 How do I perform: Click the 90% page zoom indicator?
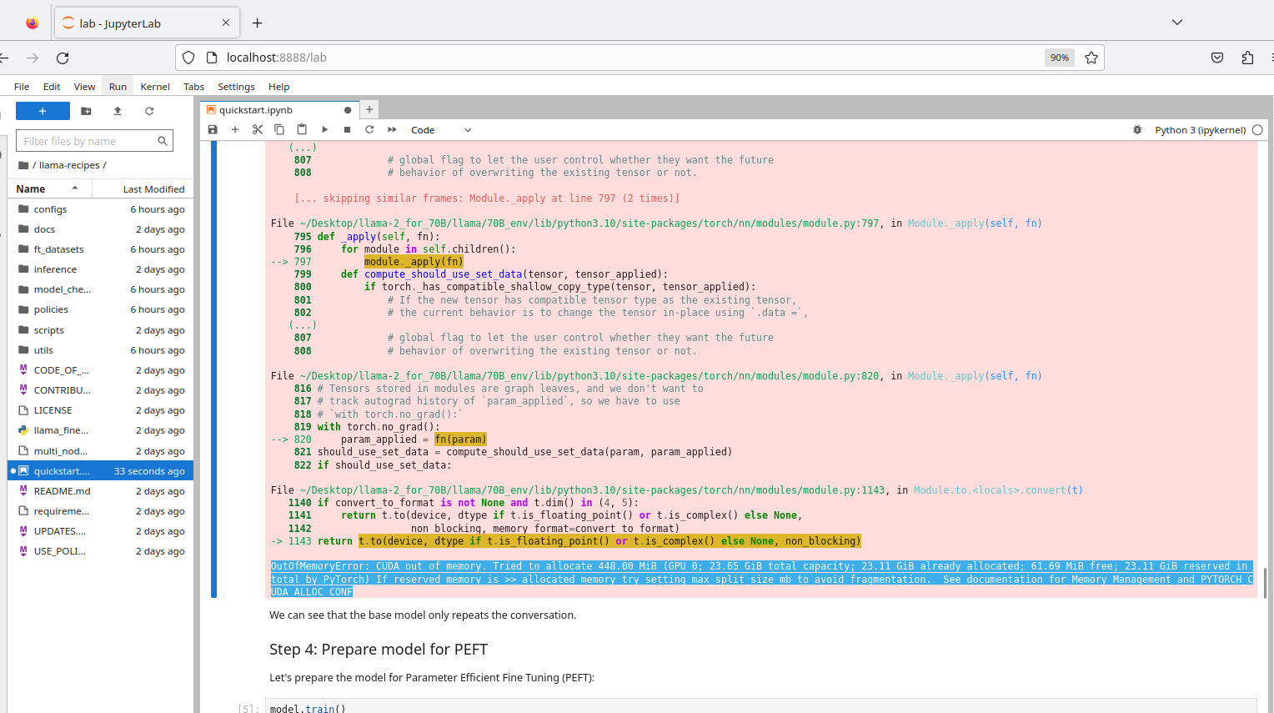[1059, 58]
